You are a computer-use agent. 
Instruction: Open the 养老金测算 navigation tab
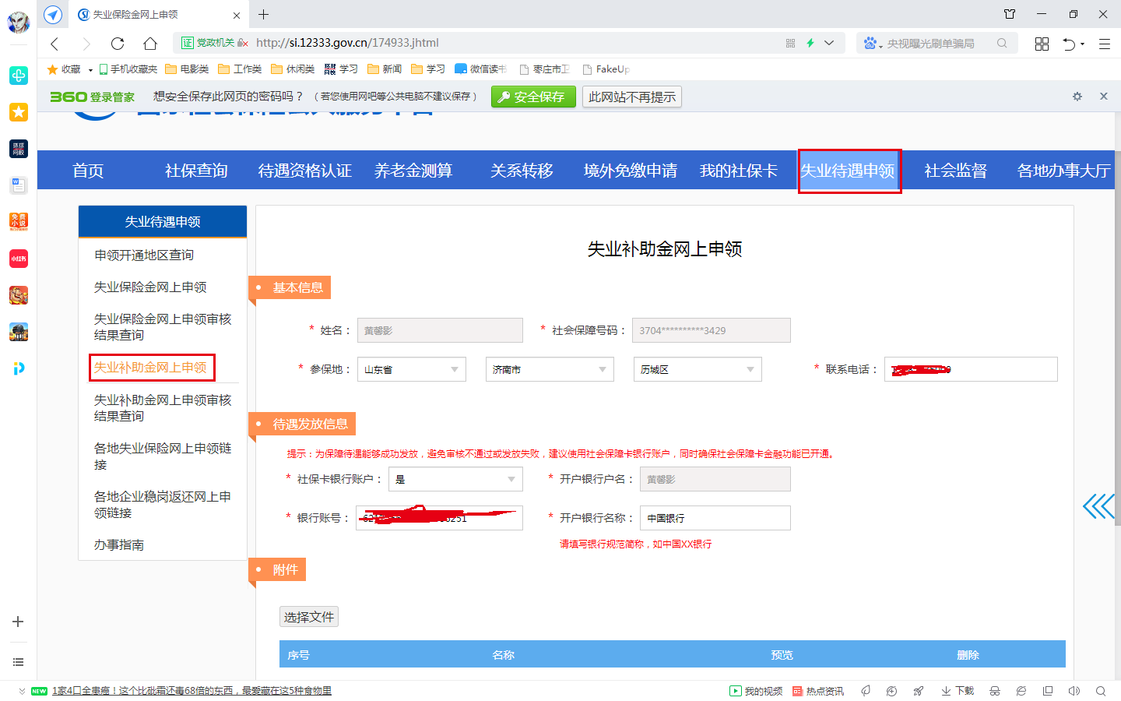(413, 171)
